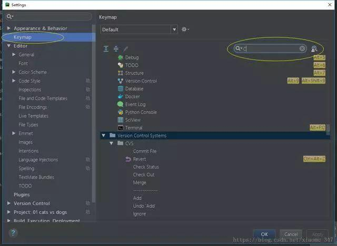Select the Add action under CVS

coord(137,198)
